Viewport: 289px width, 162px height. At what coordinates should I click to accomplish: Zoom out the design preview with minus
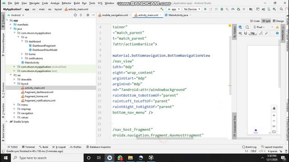[x=274, y=121]
